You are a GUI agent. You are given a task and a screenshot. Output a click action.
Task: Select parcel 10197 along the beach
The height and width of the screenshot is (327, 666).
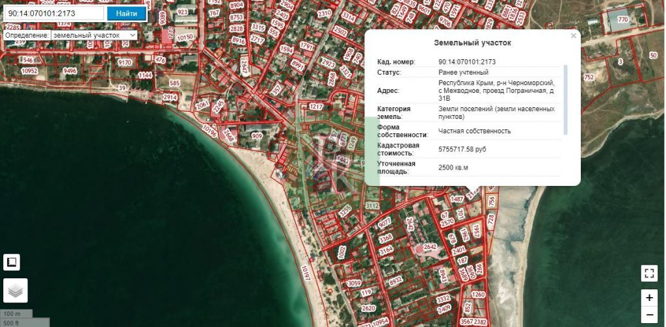[x=304, y=276]
